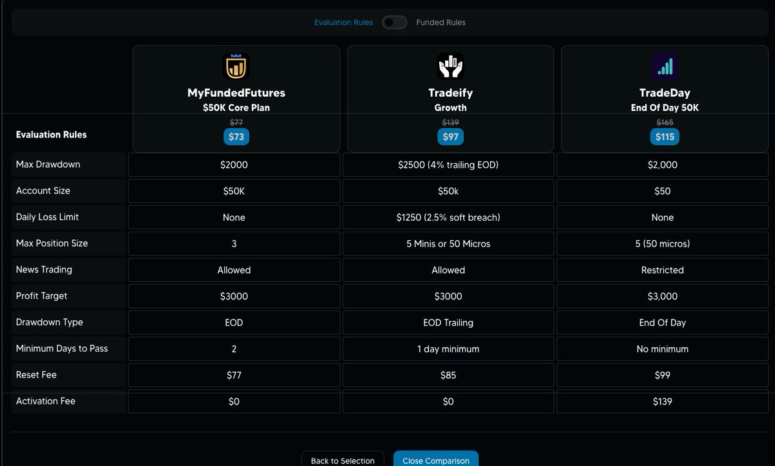The image size is (775, 466).
Task: Click the $139 activation fee cell
Action: click(663, 401)
